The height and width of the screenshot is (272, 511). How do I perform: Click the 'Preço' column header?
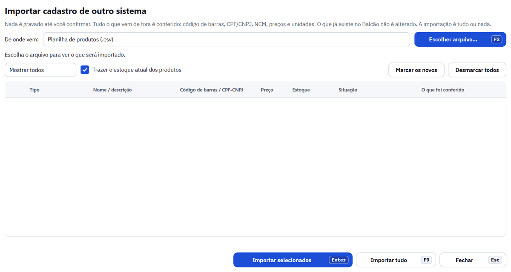coord(267,90)
